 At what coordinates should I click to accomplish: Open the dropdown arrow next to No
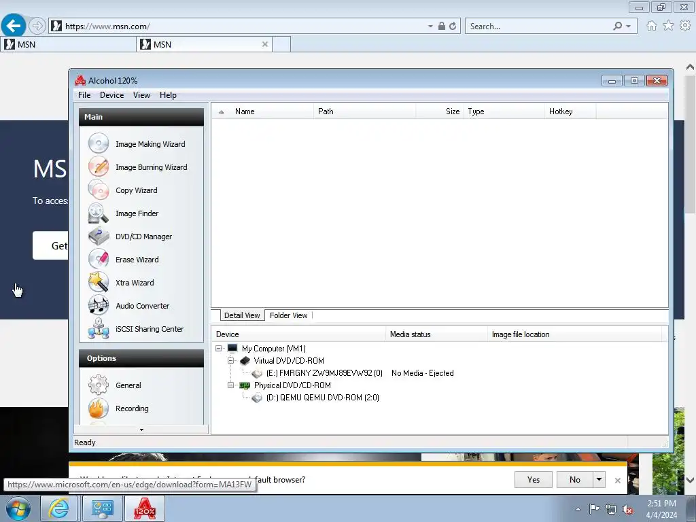tap(599, 479)
